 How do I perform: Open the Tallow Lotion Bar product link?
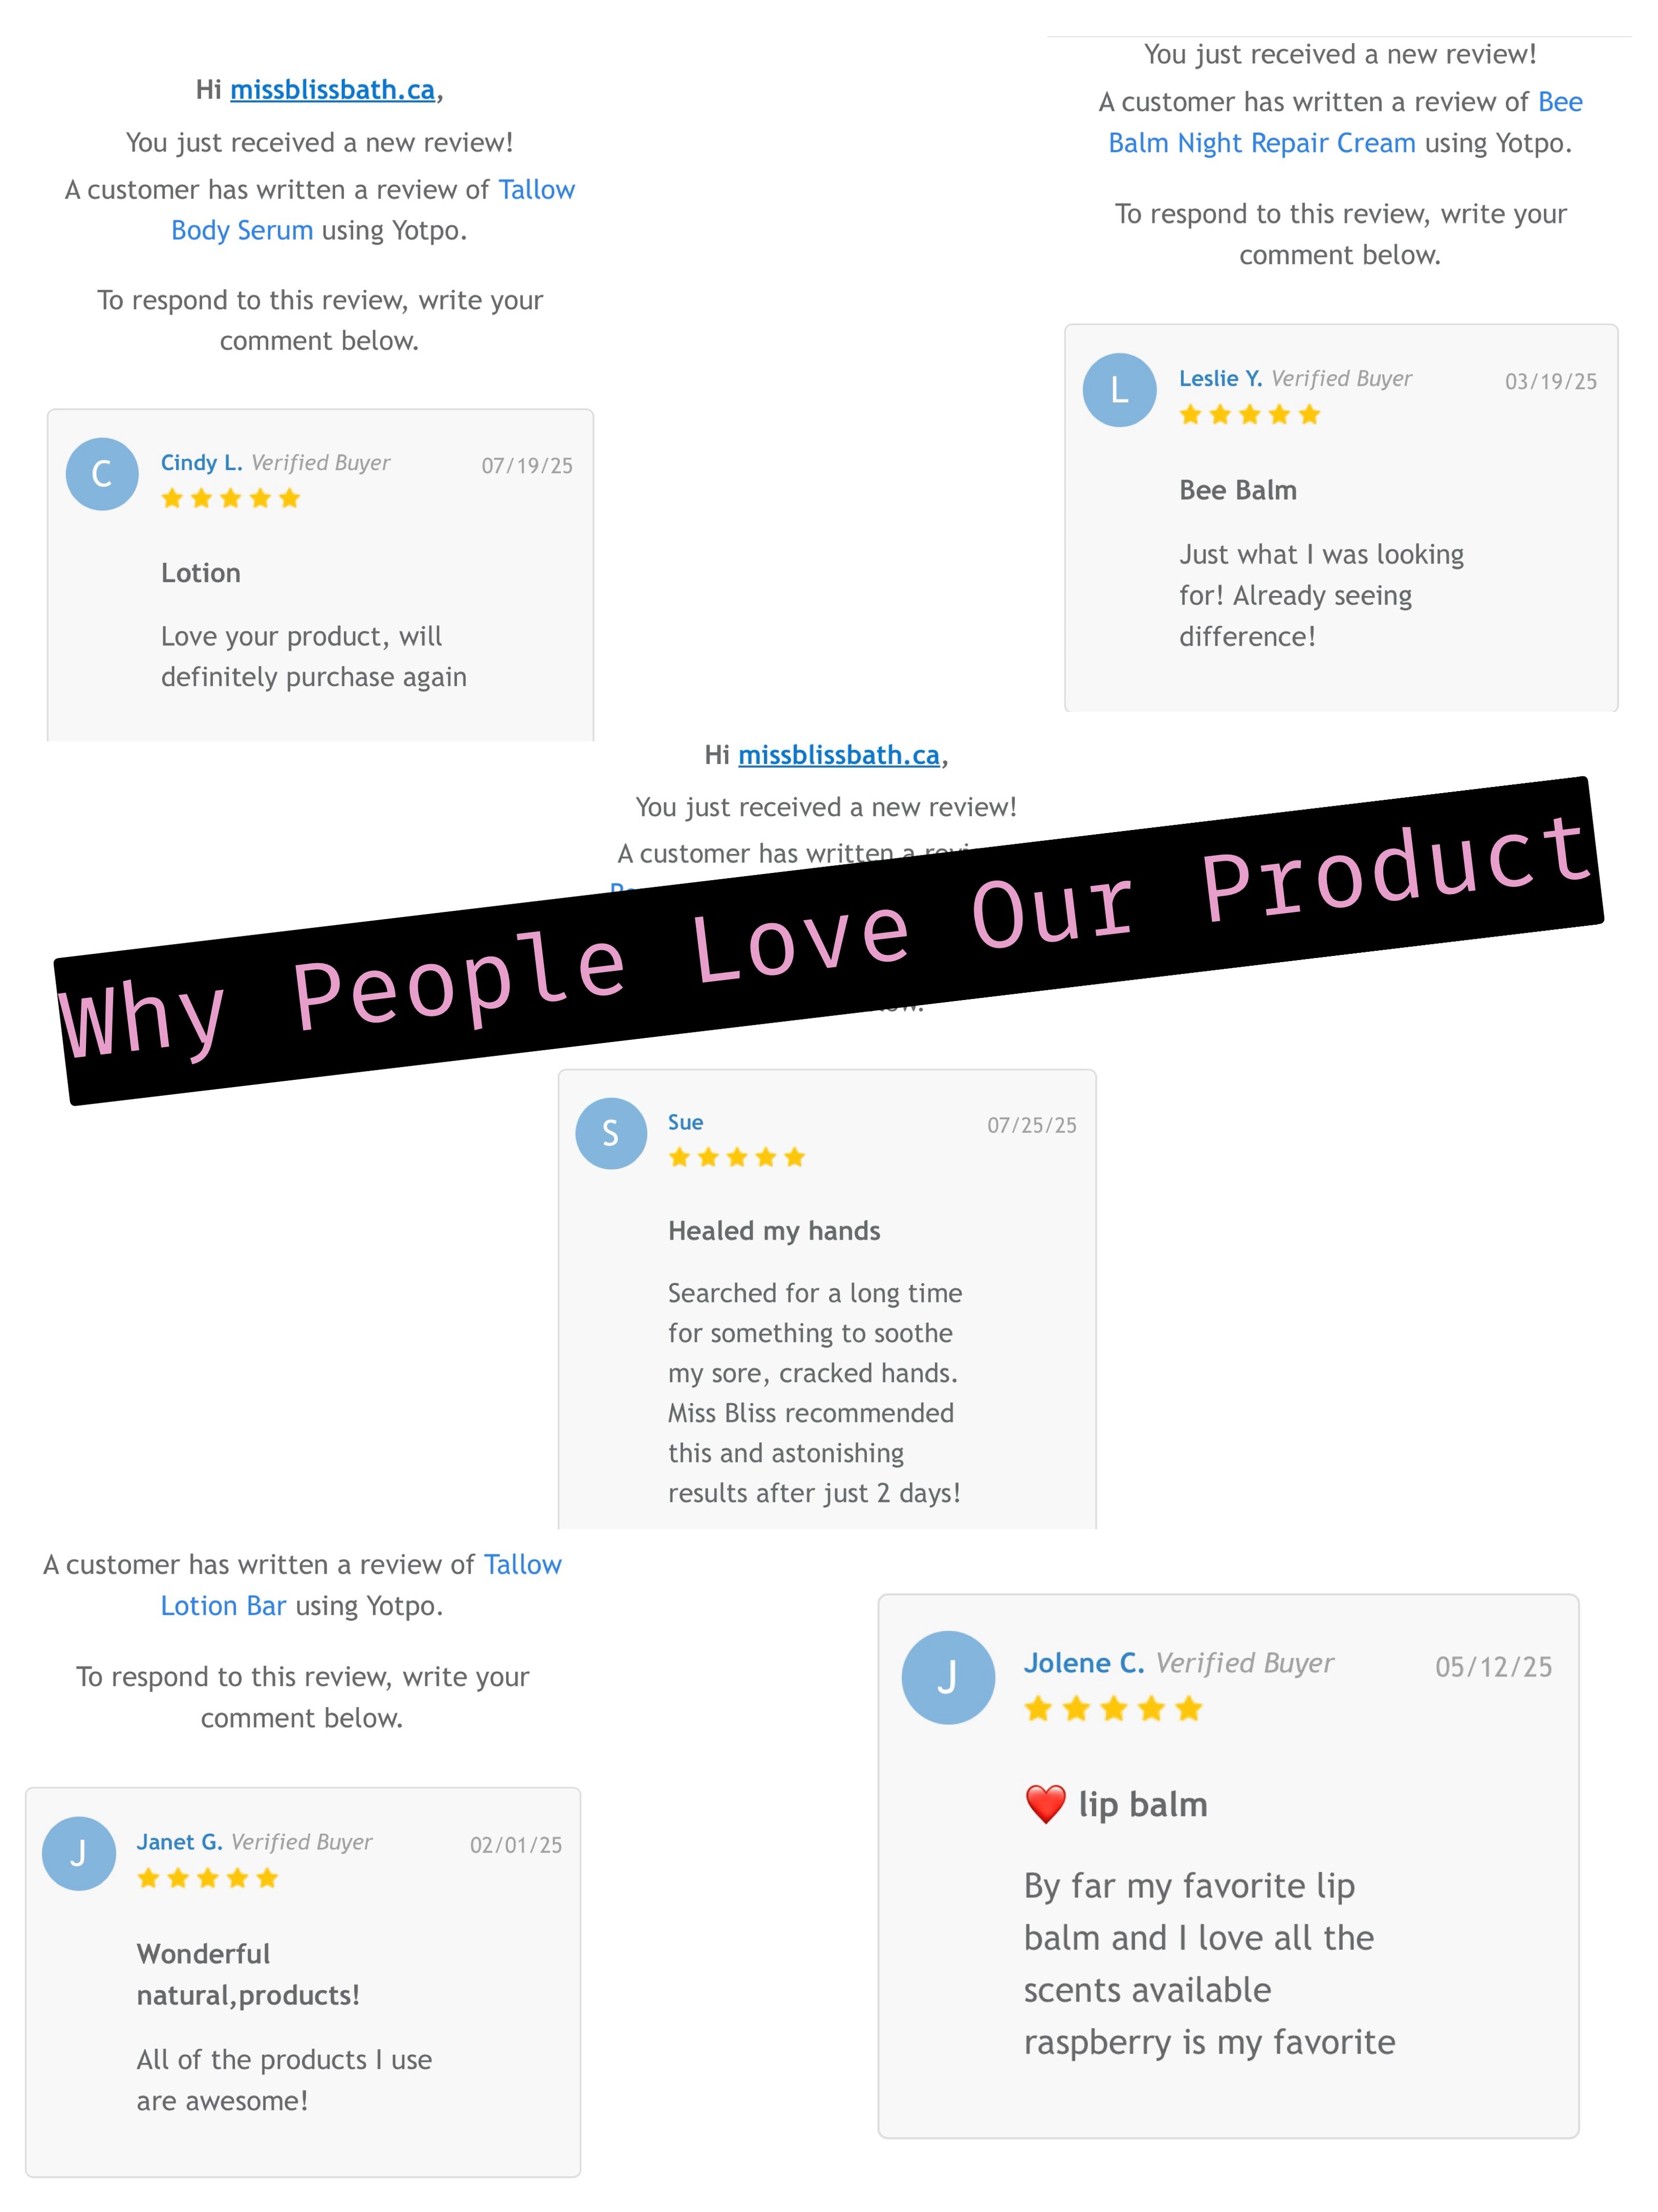point(361,1584)
